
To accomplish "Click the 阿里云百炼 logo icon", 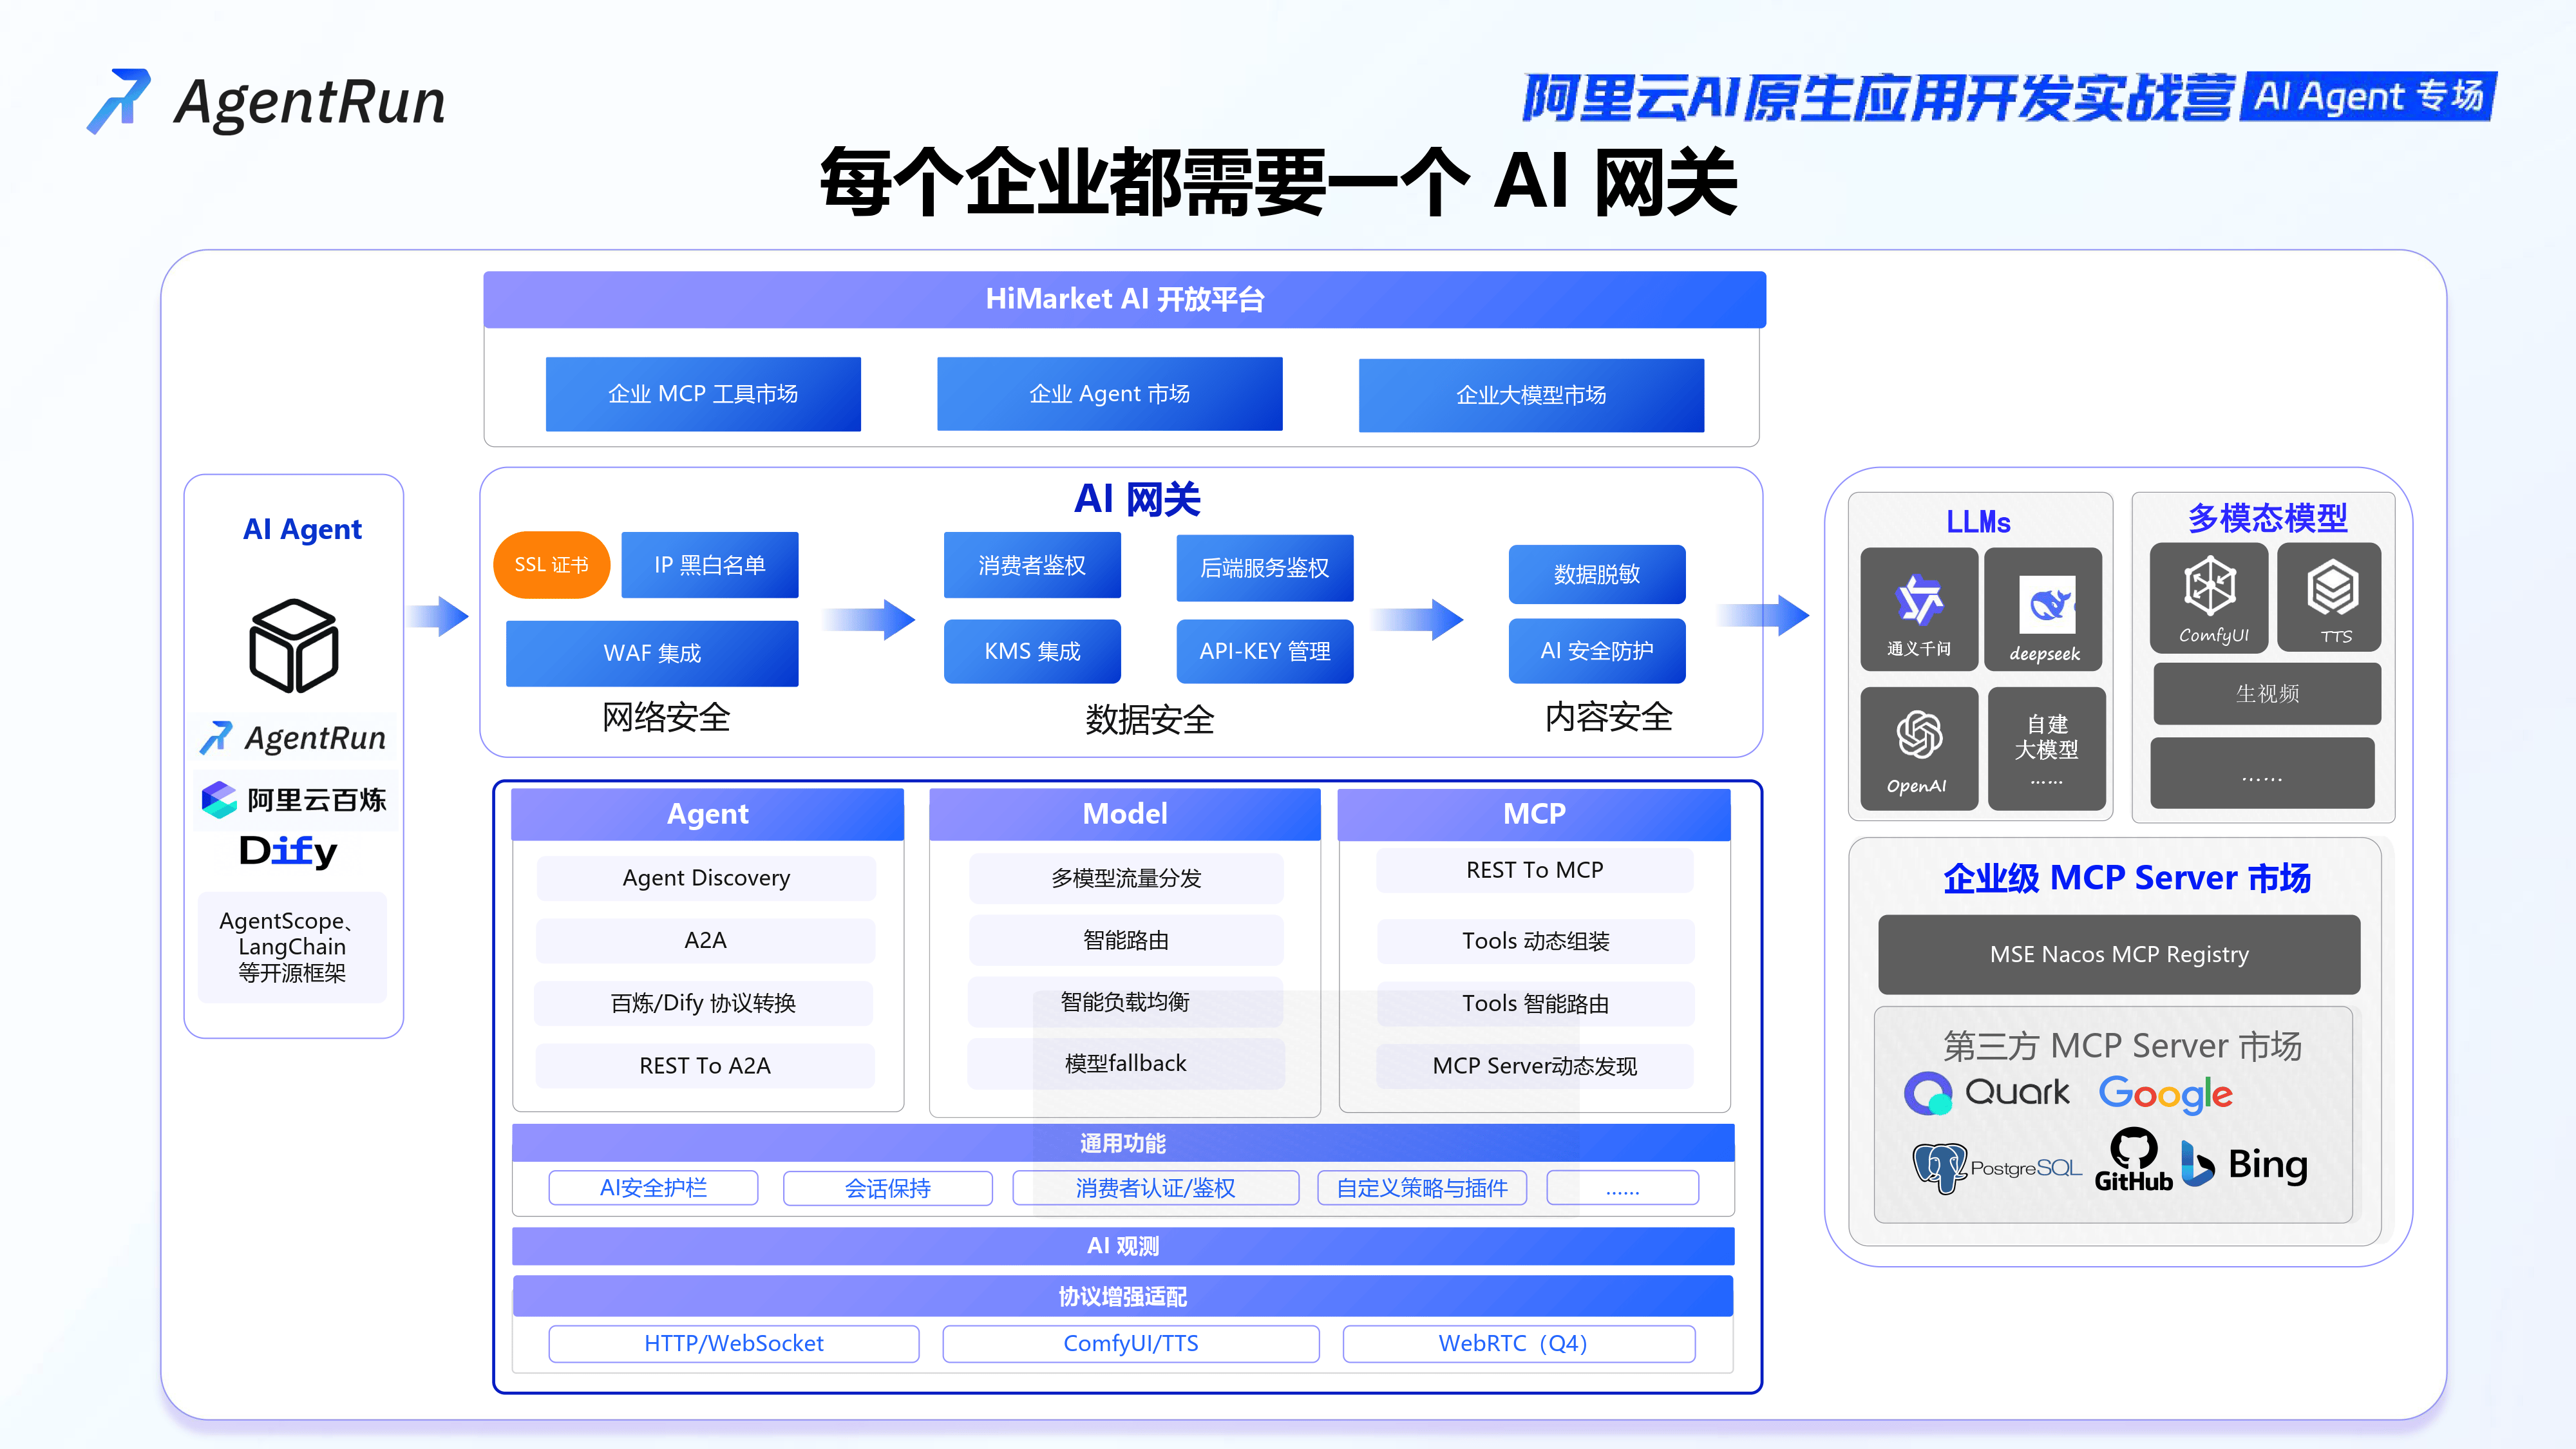I will click(219, 799).
